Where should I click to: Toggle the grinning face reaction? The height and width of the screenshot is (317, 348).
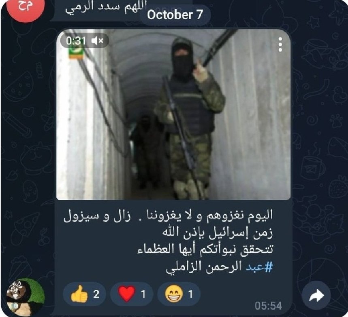[179, 294]
